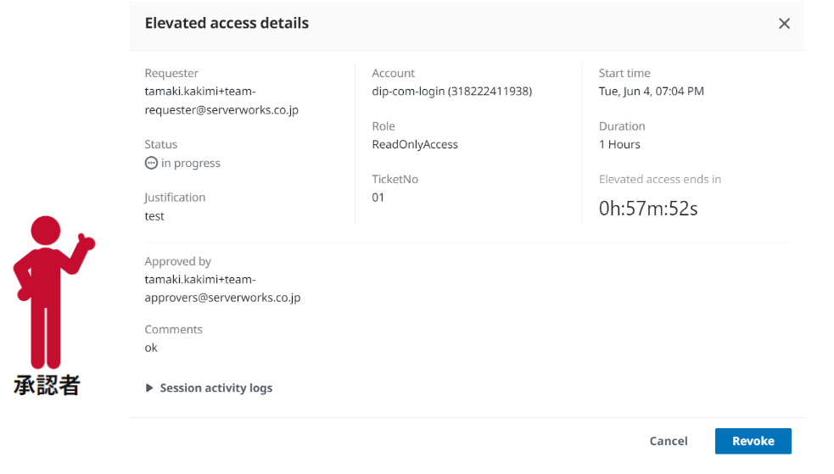Click the Elevated access details heading

click(x=227, y=23)
